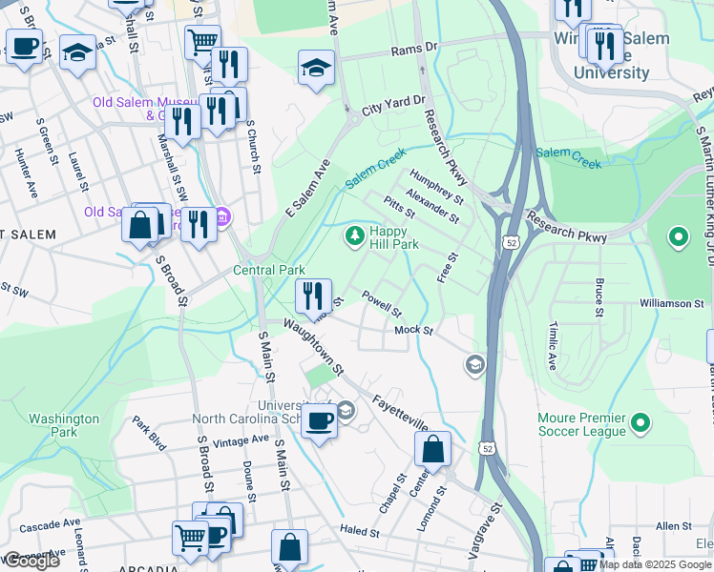Select restaurant marker over Winston-Salem University label
Image resolution: width=714 pixels, height=572 pixels.
605,48
